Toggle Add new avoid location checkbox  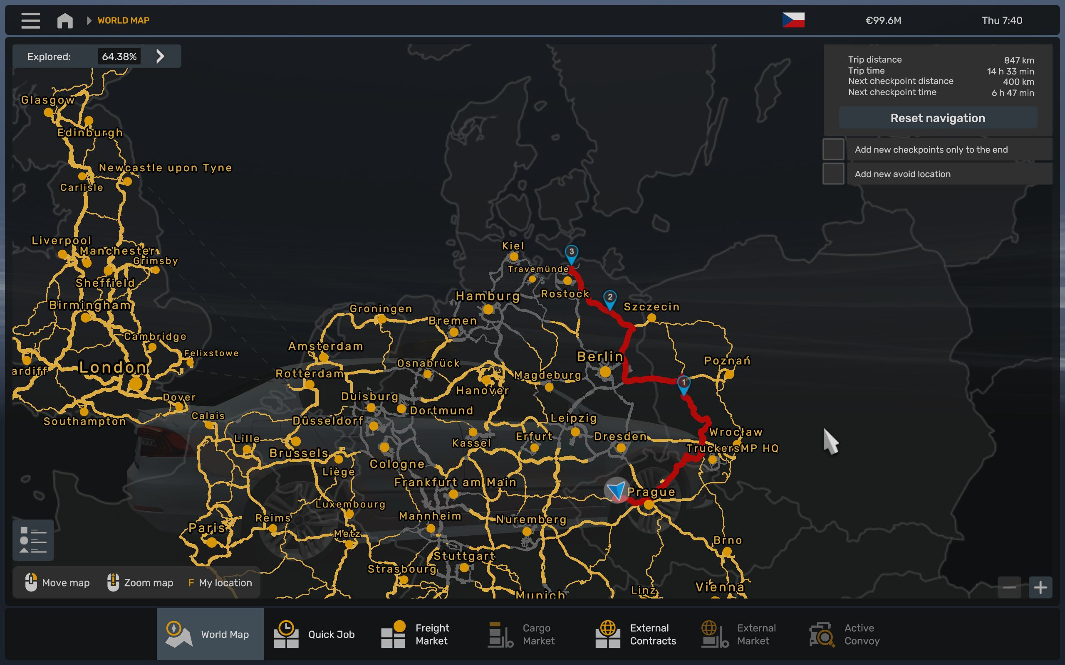[833, 174]
